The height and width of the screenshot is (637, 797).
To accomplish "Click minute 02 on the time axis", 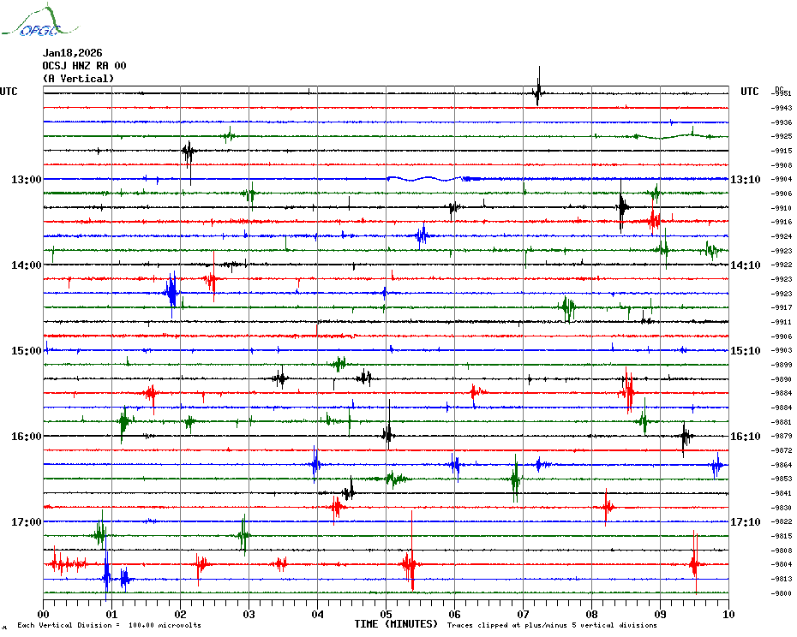I will pyautogui.click(x=181, y=614).
